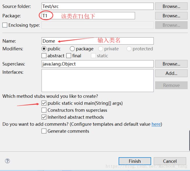Toggle public static void main stub checkbox
Screen dimensions: 190x171
44,103
